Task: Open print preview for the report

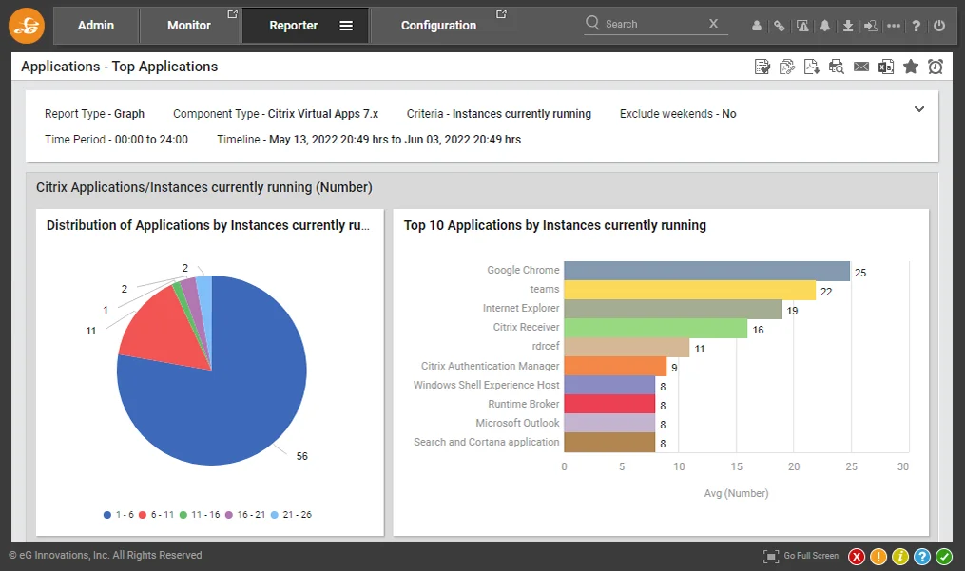Action: click(x=837, y=67)
